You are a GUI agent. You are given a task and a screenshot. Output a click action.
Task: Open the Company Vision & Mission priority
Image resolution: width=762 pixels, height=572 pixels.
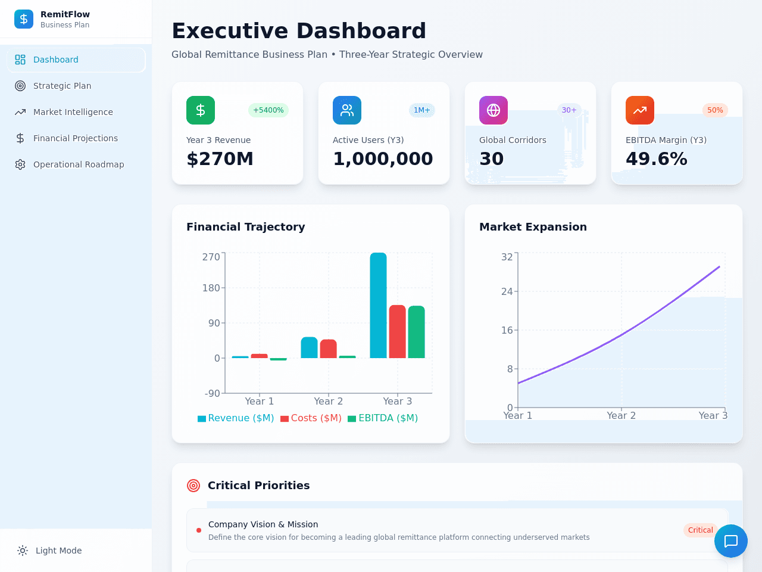pyautogui.click(x=457, y=530)
